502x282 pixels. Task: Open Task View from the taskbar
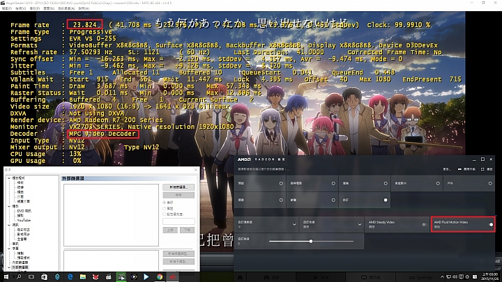point(31,277)
